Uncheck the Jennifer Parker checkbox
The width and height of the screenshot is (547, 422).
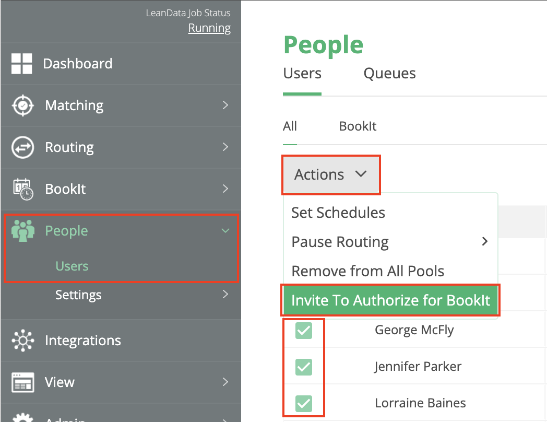click(304, 367)
